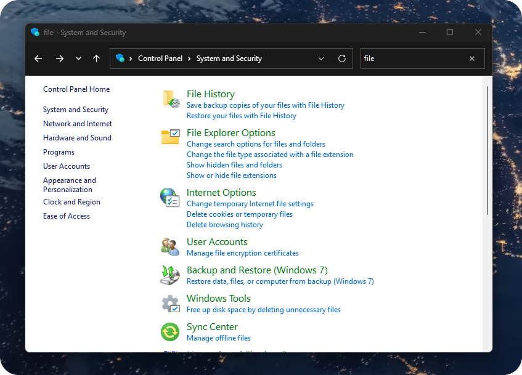This screenshot has height=375, width=522.
Task: Click the green Sync Center icon
Action: pos(169,332)
